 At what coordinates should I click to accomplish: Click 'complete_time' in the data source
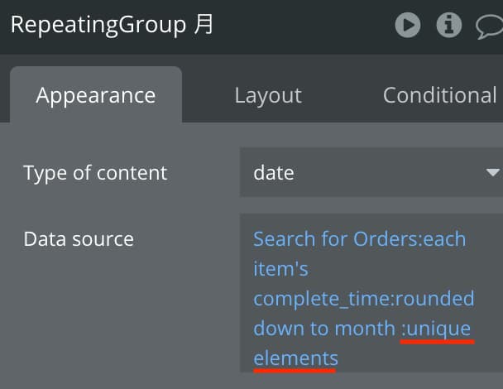click(322, 299)
